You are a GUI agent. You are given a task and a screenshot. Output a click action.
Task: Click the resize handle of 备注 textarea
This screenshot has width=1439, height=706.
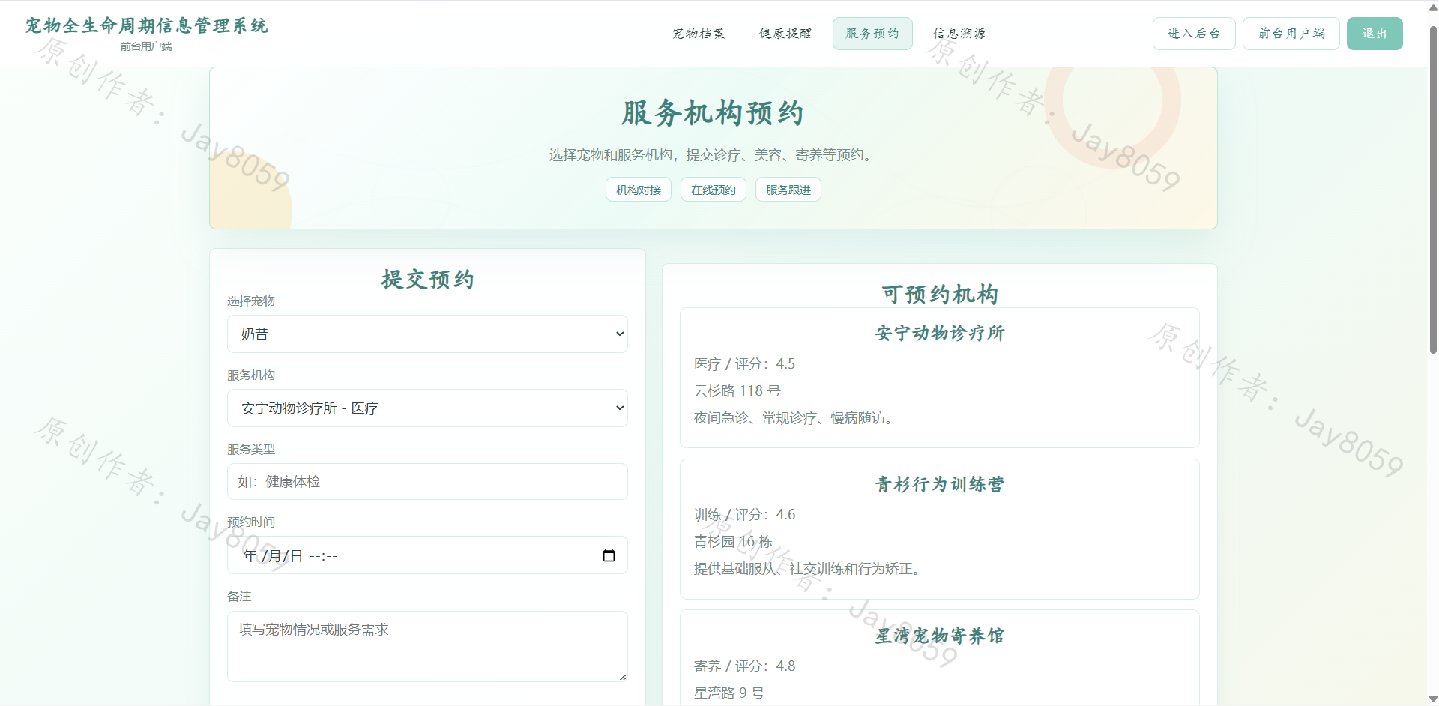622,677
